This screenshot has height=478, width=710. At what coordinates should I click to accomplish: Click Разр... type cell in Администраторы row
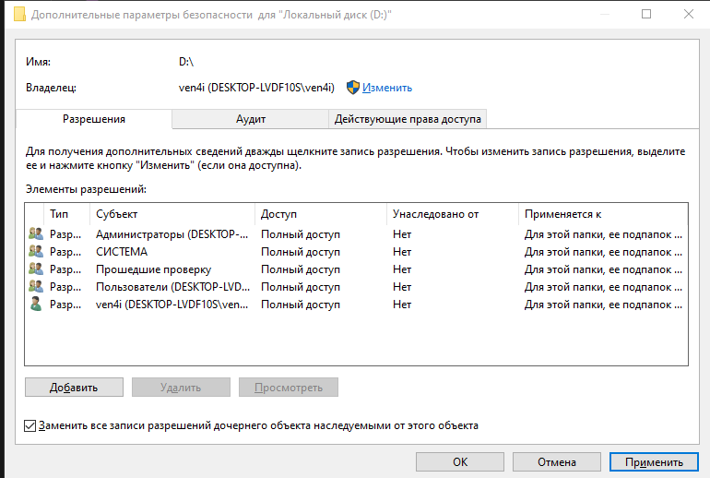point(65,234)
